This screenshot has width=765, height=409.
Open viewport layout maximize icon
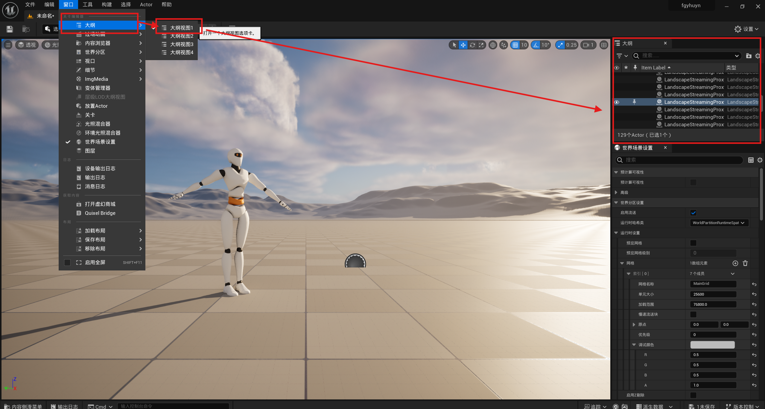point(604,45)
